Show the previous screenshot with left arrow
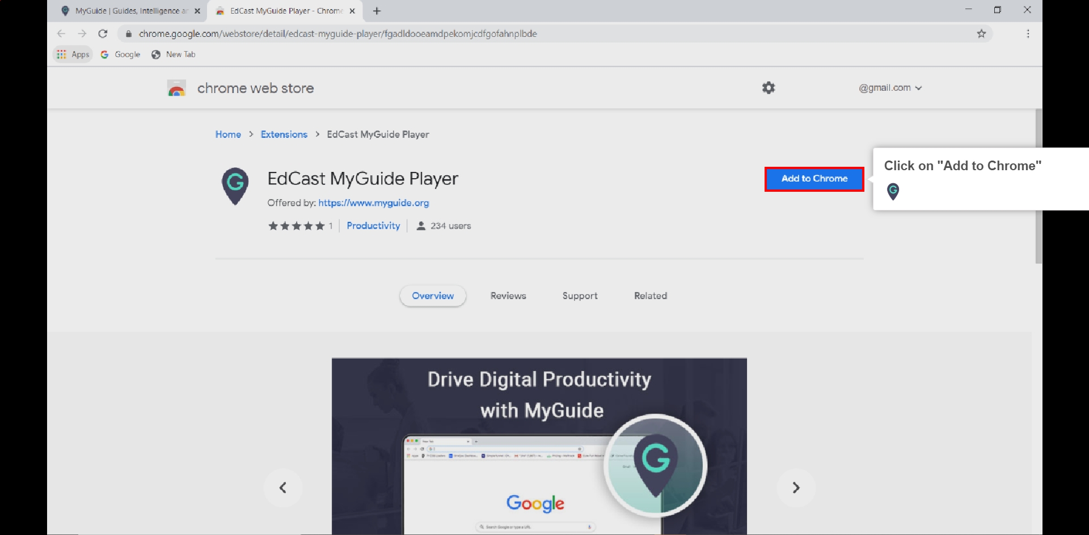Viewport: 1089px width, 535px height. pyautogui.click(x=283, y=487)
